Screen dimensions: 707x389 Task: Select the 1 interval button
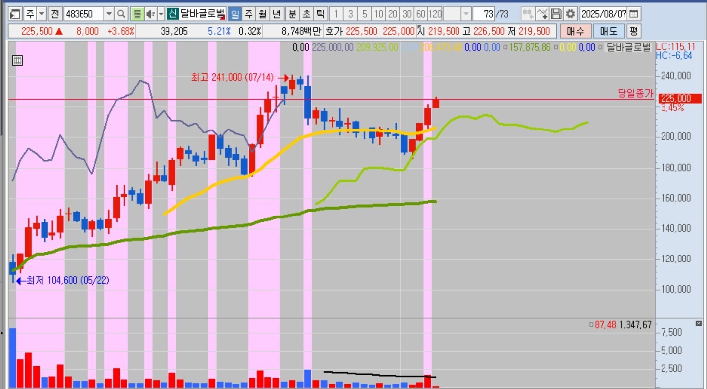(336, 13)
